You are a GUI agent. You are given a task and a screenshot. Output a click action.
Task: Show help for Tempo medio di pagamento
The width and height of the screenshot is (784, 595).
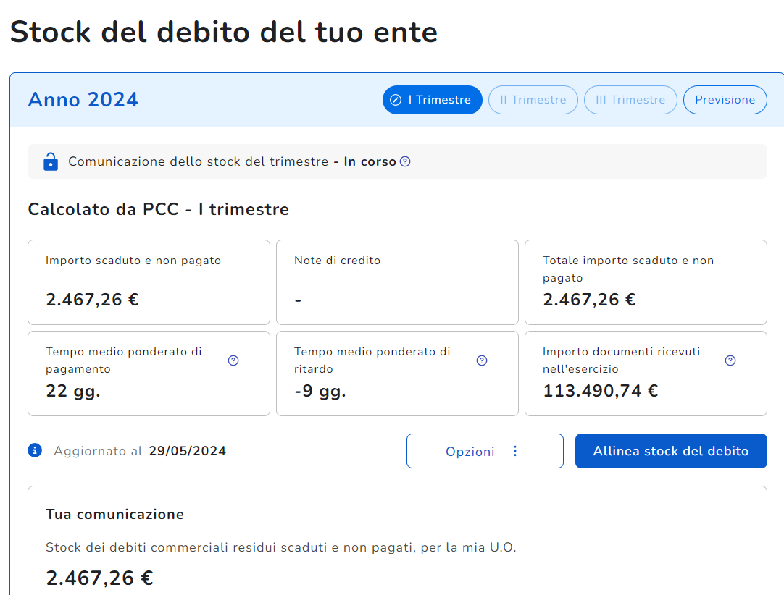(x=233, y=360)
